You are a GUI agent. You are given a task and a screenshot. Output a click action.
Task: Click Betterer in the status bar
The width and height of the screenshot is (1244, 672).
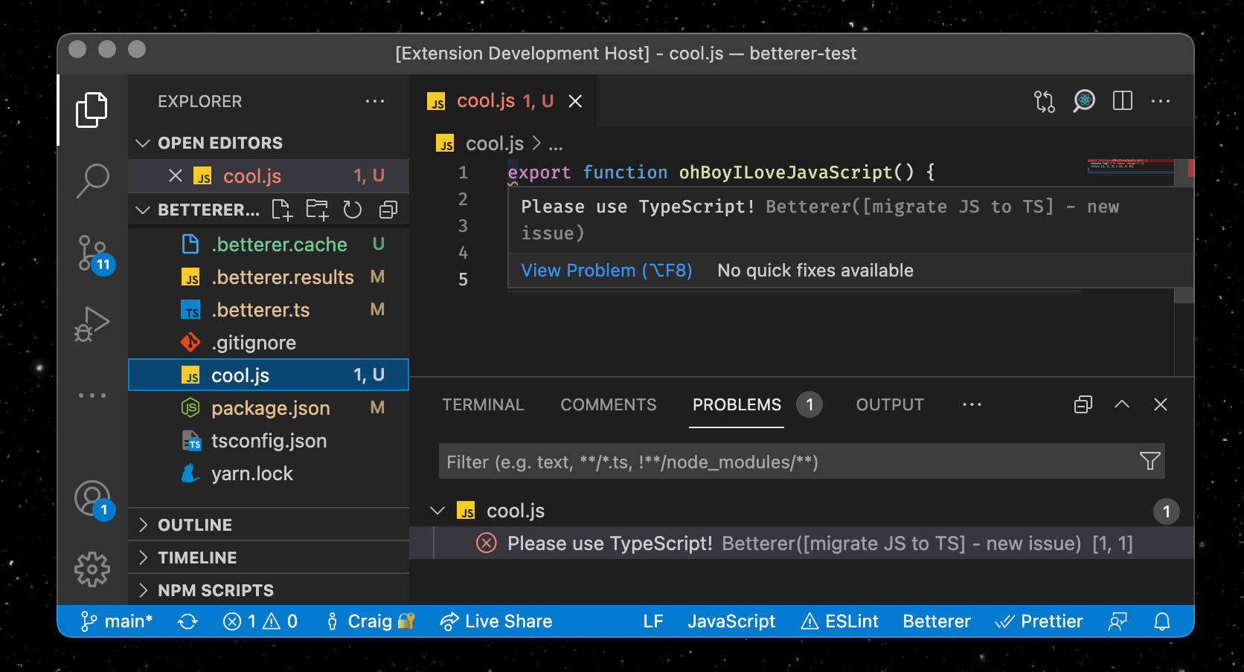click(x=936, y=621)
